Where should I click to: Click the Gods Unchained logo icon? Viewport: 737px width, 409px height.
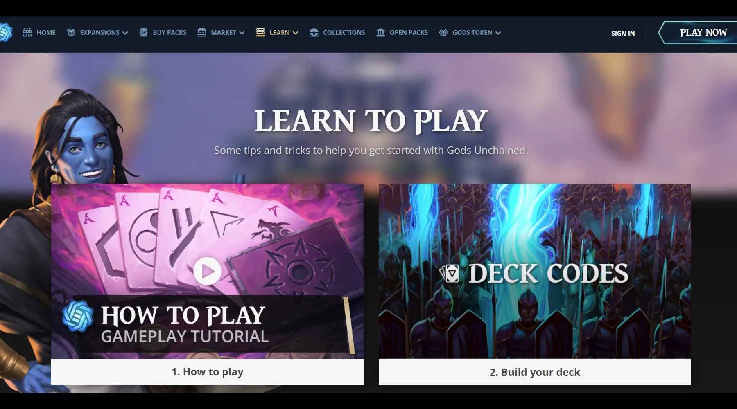pos(6,32)
